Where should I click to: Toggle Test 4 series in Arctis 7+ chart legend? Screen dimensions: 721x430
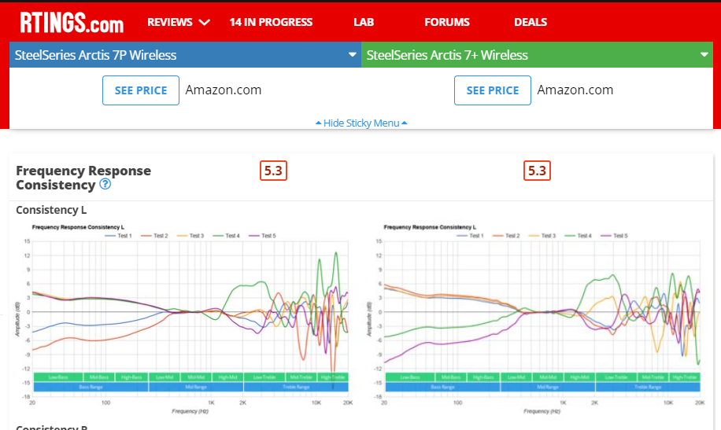[578, 236]
